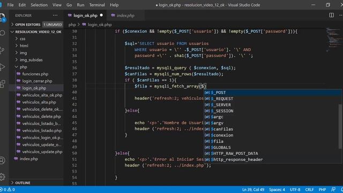The image size is (343, 193).
Task: Open the Explorer activity bar icon
Action: point(2,17)
